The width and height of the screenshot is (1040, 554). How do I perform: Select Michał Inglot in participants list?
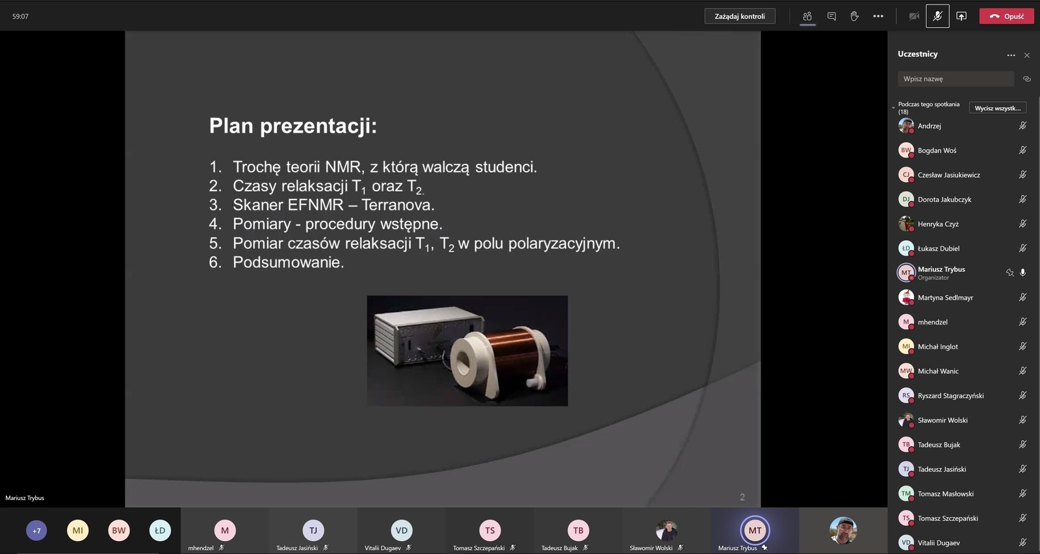(938, 347)
